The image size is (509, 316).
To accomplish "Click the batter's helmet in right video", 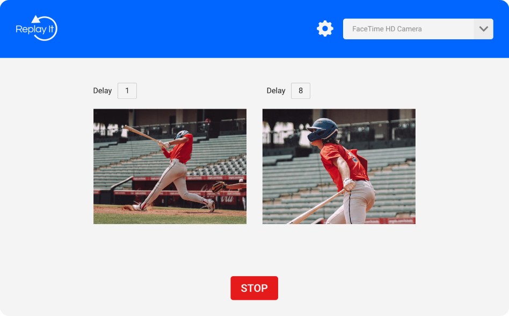I will [323, 129].
